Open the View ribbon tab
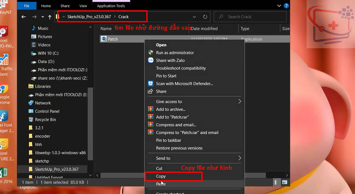This screenshot has height=194, width=355. 83,6
